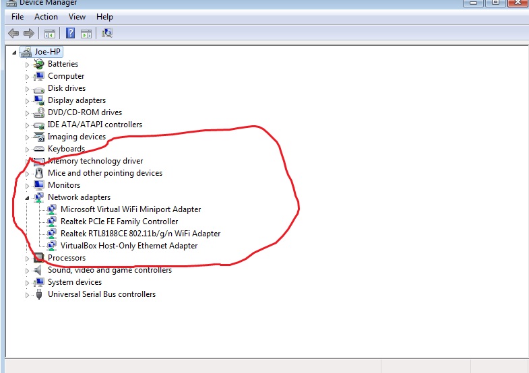
Task: Expand the Universal Serial Bus controllers node
Action: 28,295
